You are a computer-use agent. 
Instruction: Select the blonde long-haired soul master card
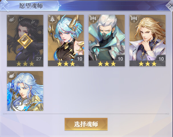(148, 41)
